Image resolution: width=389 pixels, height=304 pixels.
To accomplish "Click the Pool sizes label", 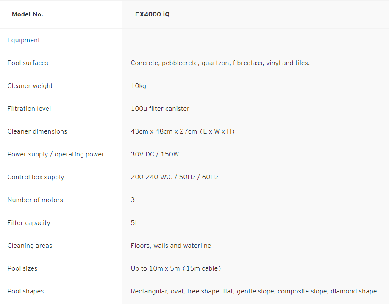I will [22, 268].
